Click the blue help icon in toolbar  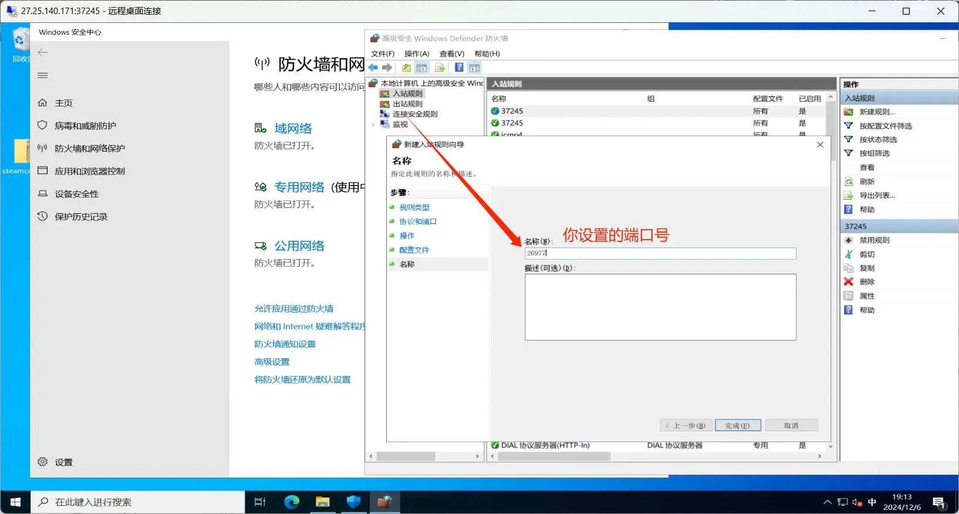pyautogui.click(x=459, y=68)
